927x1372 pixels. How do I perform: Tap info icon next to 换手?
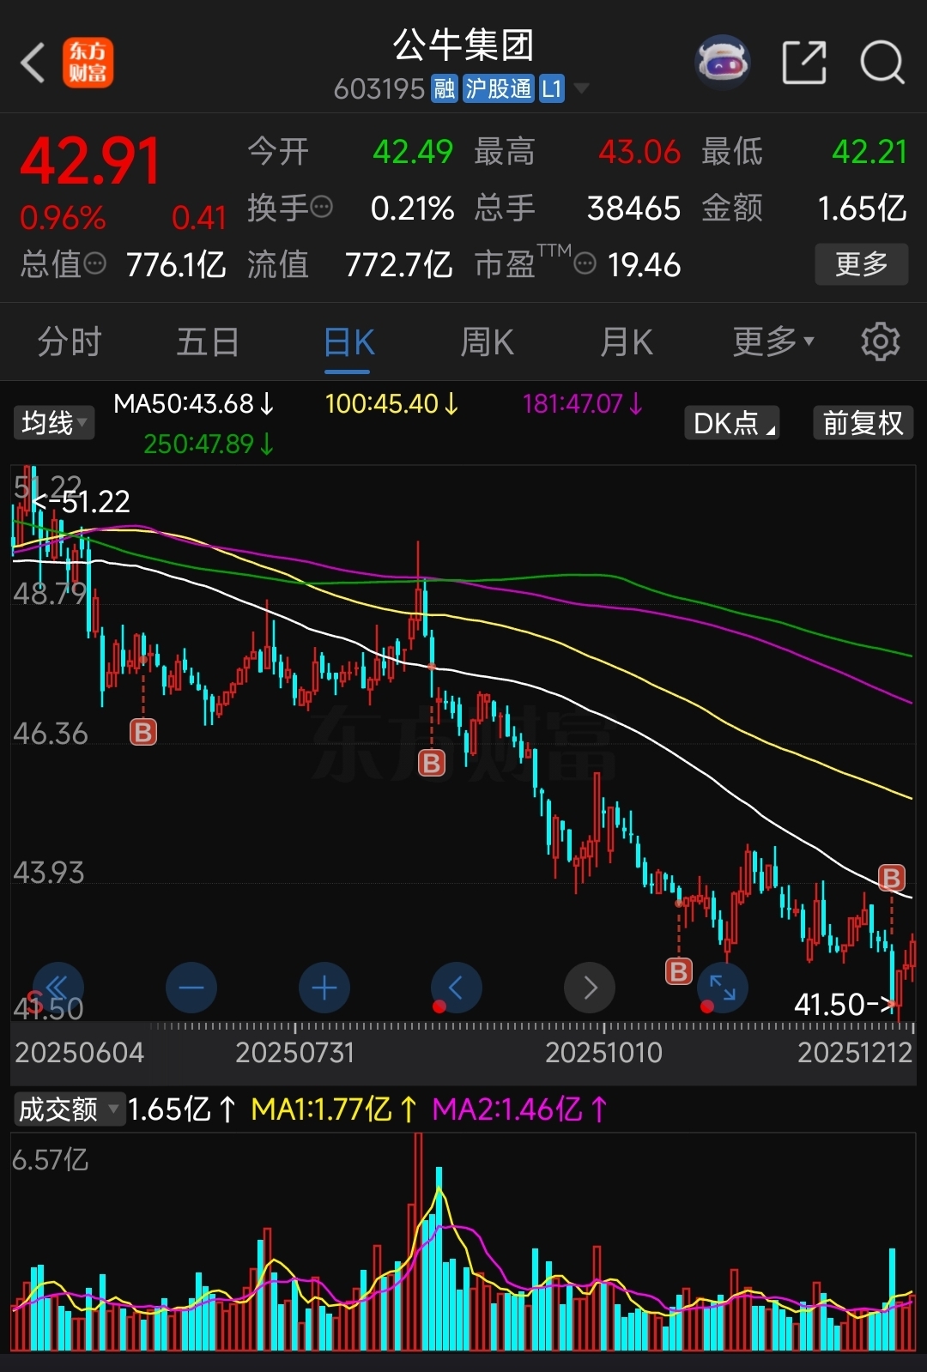(x=321, y=207)
